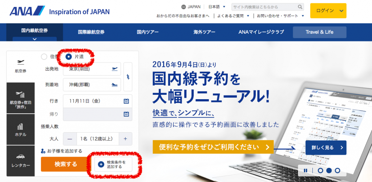This screenshot has width=372, height=182.
Task: Click the 詳しく見る button
Action: point(326,147)
